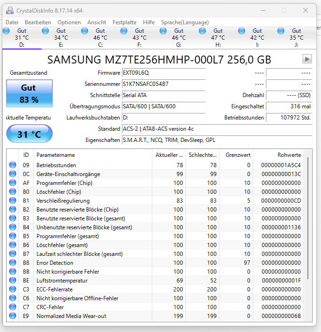Click status icon of row C7 CRC-Fehler
This screenshot has width=321, height=332.
tap(13, 307)
